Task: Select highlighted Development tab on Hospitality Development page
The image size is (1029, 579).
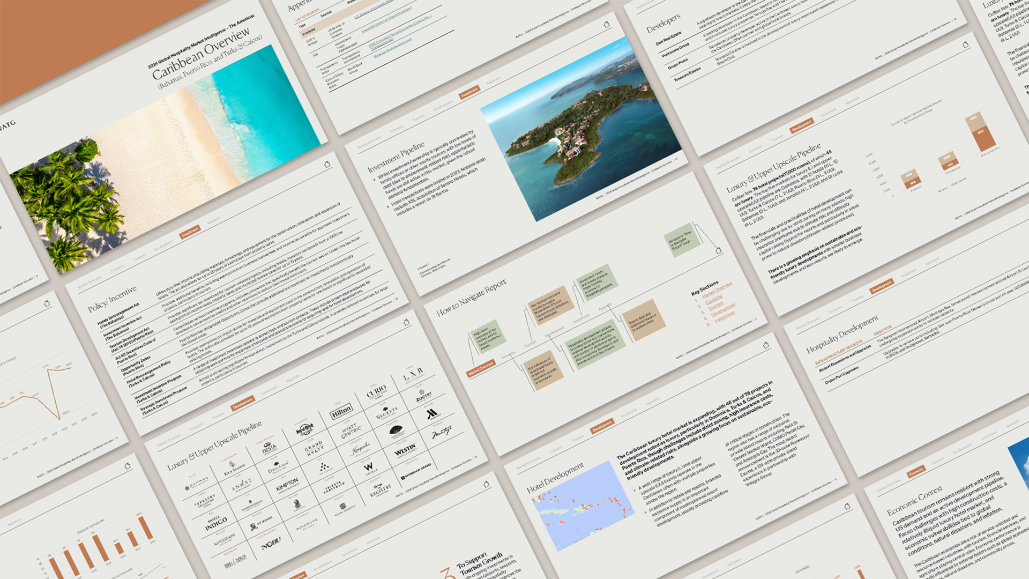Action: click(882, 287)
